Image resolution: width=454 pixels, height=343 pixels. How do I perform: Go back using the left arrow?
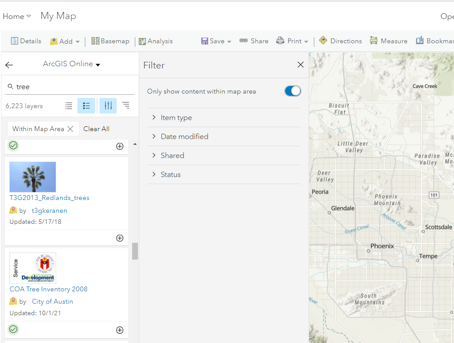[9, 65]
